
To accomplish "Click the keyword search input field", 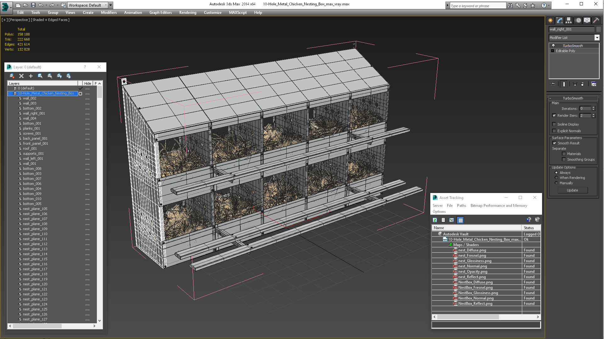I will (x=478, y=6).
